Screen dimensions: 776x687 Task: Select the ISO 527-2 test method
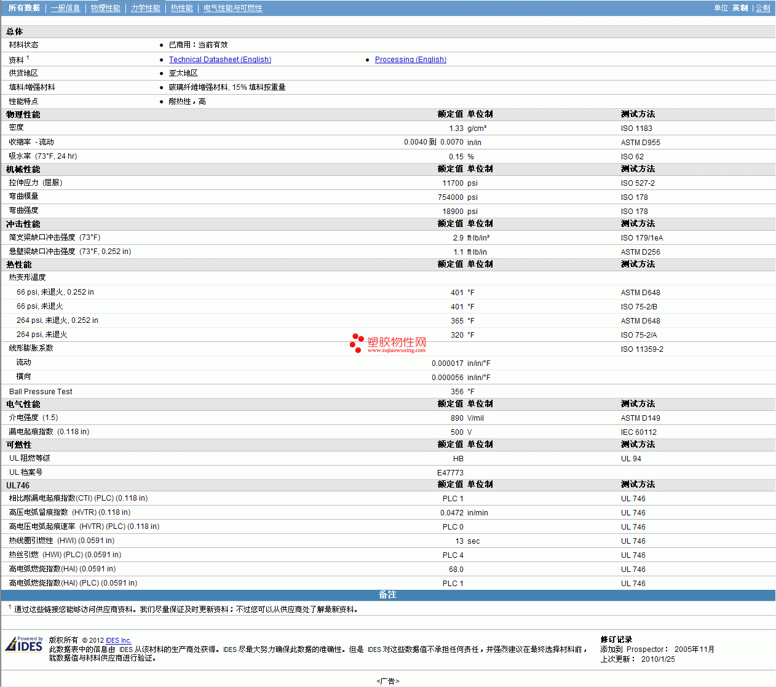[638, 183]
